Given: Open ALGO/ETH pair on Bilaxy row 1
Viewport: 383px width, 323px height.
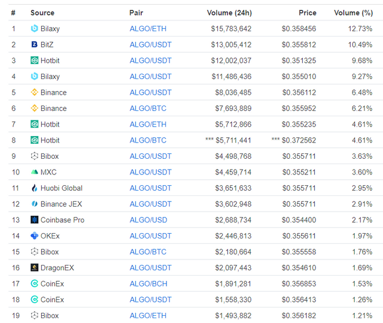Looking at the screenshot, I should pos(148,29).
